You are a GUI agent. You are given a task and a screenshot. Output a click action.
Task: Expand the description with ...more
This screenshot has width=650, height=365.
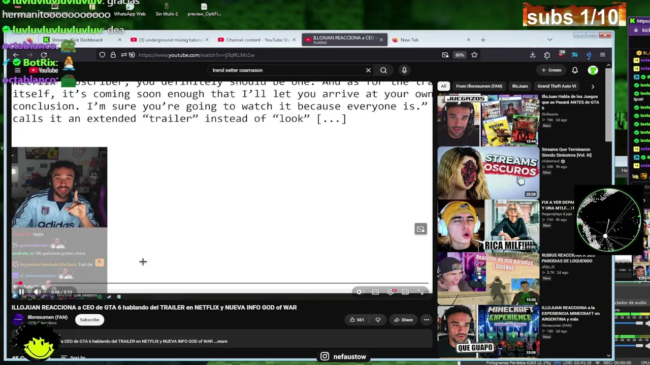coord(221,341)
